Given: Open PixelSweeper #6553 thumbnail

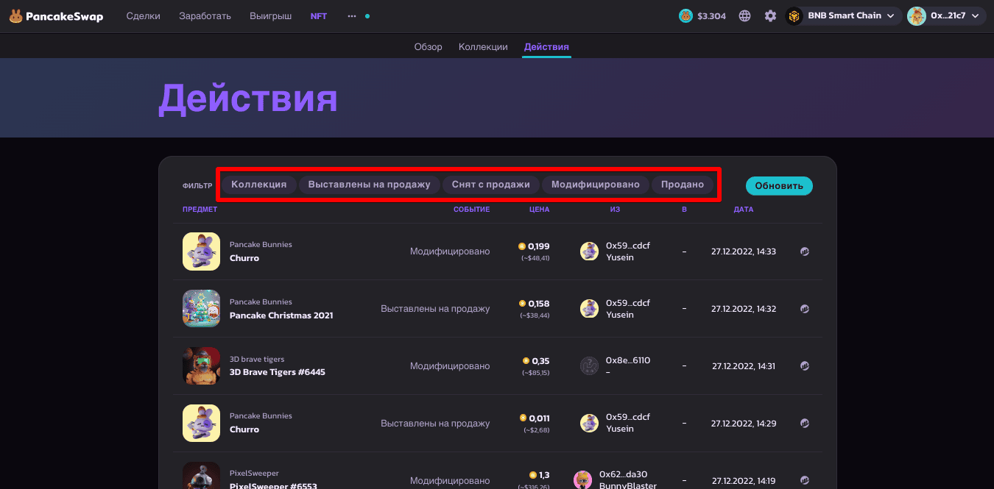Looking at the screenshot, I should coord(201,476).
